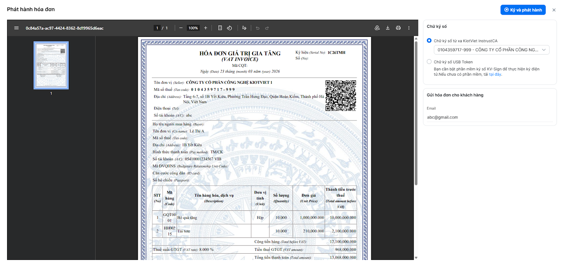Download the invoice PDF
The height and width of the screenshot is (267, 564).
388,28
